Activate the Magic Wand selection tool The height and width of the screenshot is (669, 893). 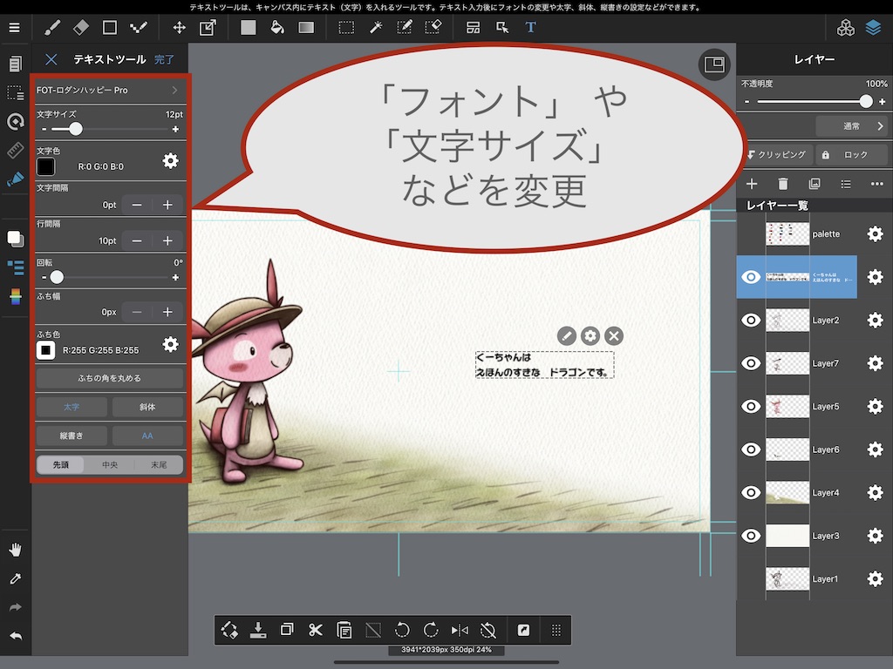[x=376, y=27]
